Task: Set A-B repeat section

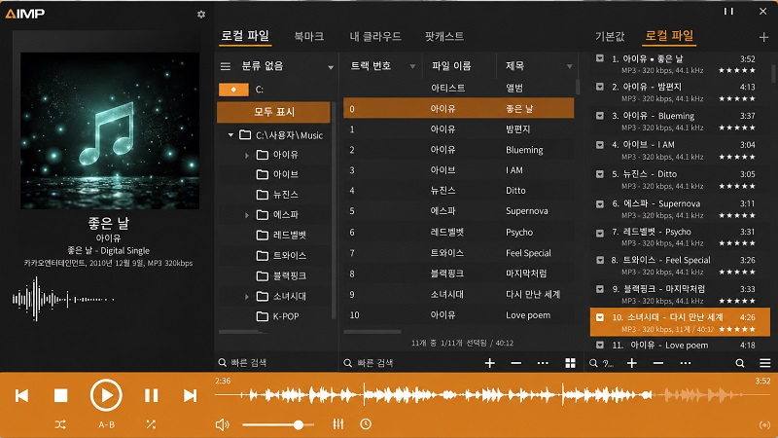Action: (x=106, y=424)
